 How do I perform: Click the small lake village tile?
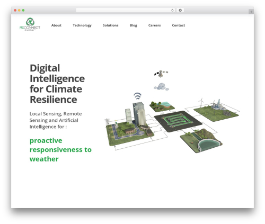point(162,106)
